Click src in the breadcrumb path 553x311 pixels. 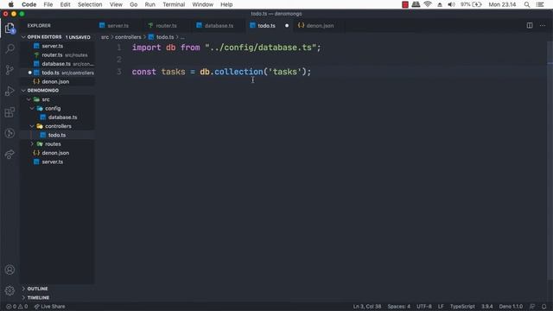(x=105, y=37)
